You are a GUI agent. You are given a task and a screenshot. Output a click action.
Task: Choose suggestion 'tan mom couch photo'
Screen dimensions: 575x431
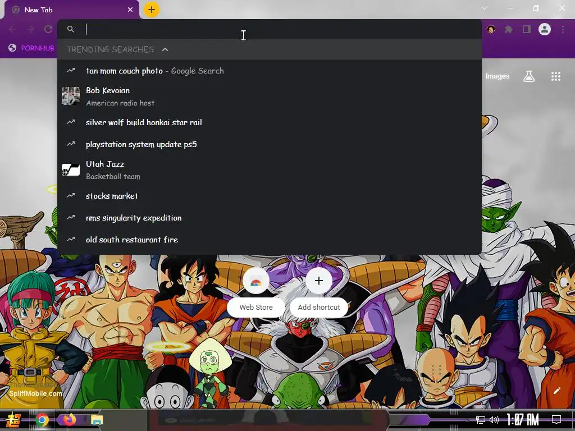coord(269,71)
